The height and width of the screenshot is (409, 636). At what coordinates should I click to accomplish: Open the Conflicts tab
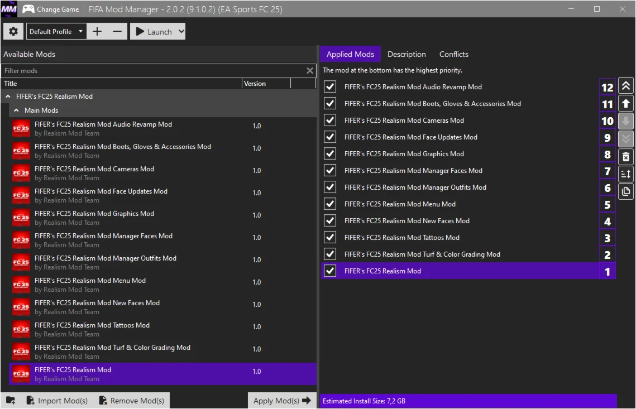453,54
